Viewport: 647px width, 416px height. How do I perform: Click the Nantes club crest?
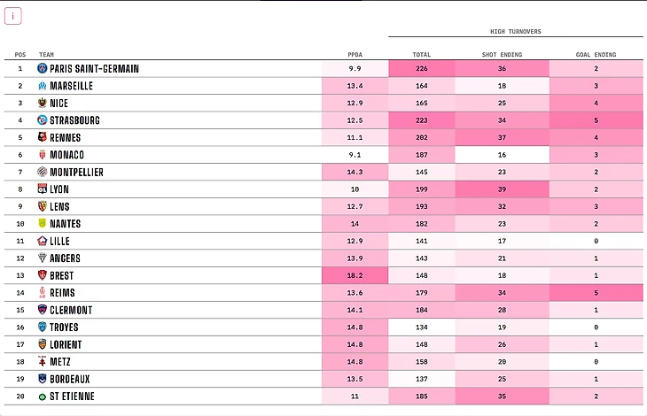coord(43,224)
